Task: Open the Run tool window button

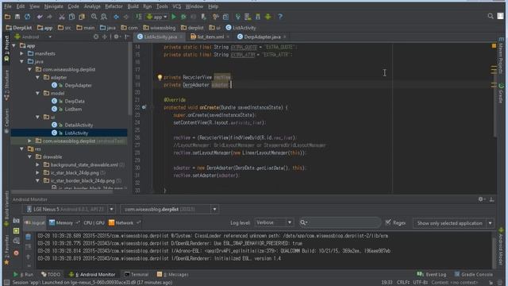Action: point(23,275)
